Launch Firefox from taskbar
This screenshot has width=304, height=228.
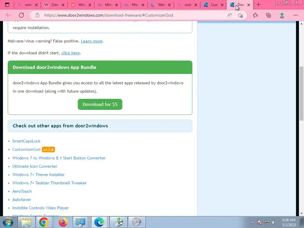pyautogui.click(x=63, y=222)
